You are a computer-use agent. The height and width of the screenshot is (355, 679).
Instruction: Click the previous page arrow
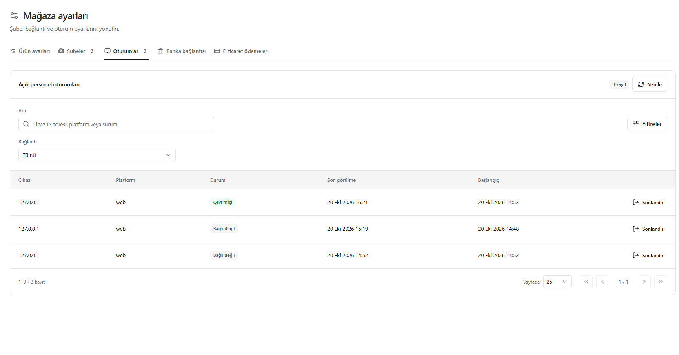[603, 282]
